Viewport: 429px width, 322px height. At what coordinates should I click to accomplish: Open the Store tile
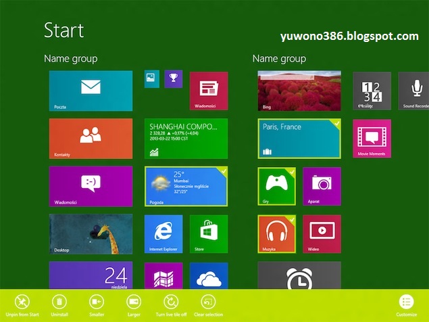coord(209,234)
